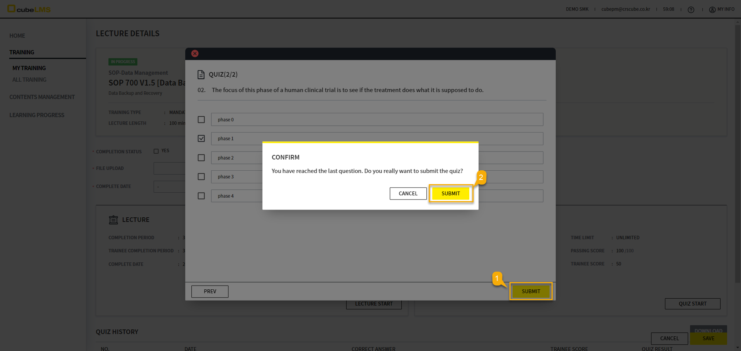The image size is (741, 351).
Task: Click the red close icon on quiz dialog
Action: coord(195,54)
